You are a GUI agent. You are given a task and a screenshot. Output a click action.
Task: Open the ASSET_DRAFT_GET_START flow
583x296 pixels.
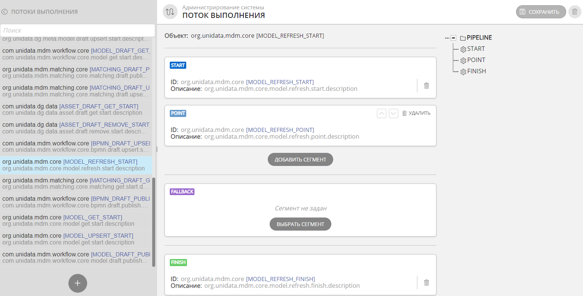click(x=76, y=110)
